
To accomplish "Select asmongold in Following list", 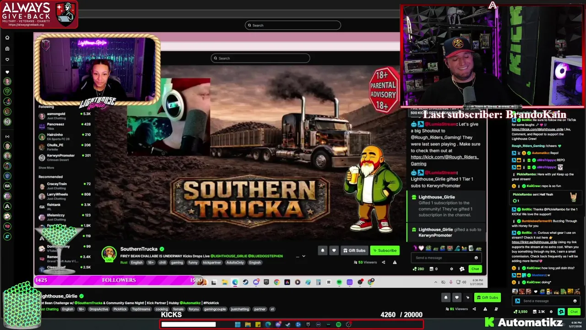I will [x=65, y=116].
